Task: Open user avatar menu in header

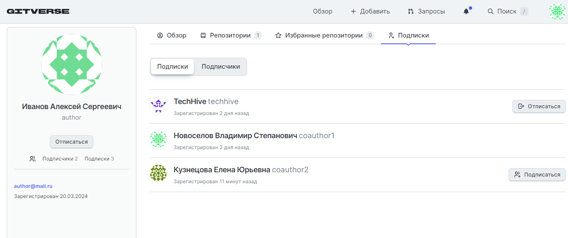Action: [557, 11]
